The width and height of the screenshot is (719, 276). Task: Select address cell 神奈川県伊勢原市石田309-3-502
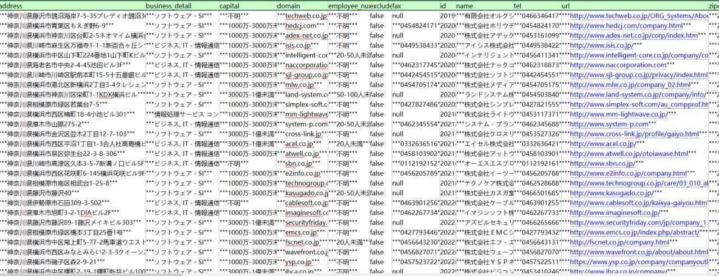point(72,203)
